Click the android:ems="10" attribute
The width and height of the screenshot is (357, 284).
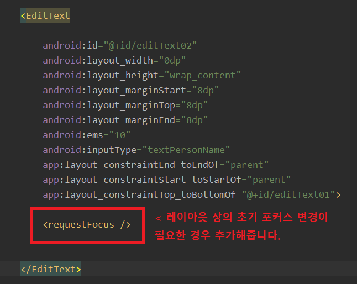87,135
